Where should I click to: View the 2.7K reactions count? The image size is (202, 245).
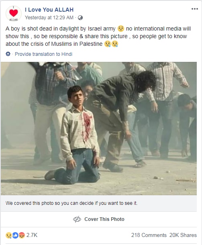pos(32,235)
